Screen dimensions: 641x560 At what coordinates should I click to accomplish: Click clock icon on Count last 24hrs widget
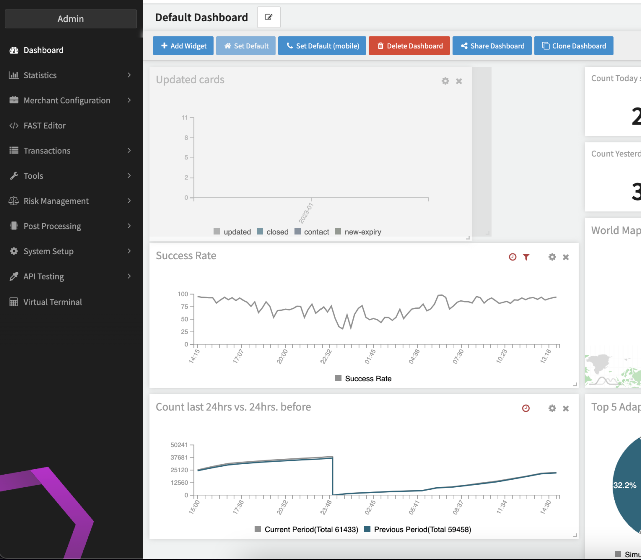click(x=526, y=409)
